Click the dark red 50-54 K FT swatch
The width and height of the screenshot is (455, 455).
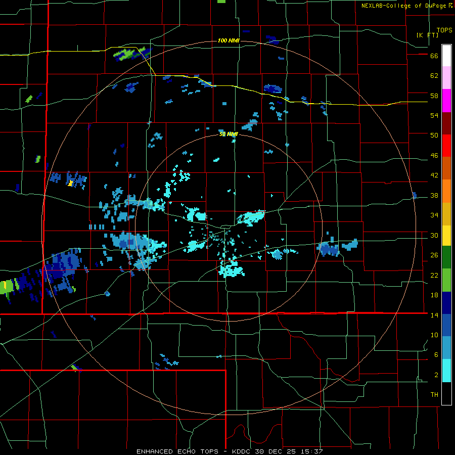pos(446,123)
